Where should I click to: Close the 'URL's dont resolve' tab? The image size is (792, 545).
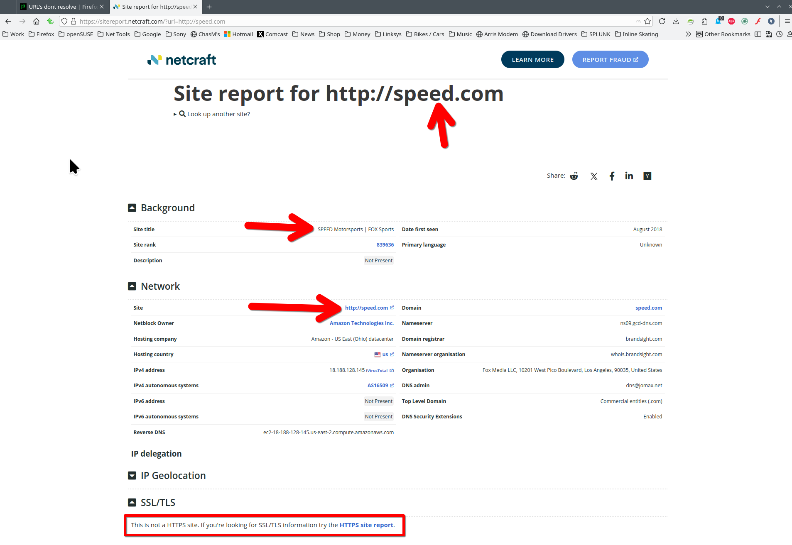click(x=102, y=7)
